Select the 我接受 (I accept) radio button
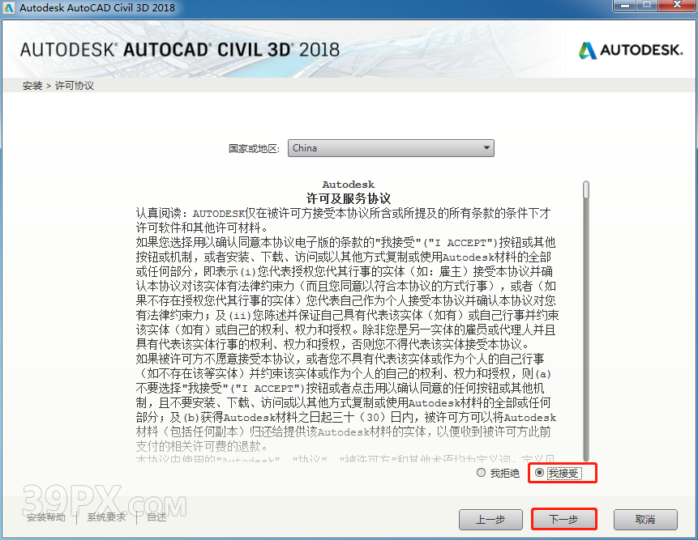 tap(539, 473)
